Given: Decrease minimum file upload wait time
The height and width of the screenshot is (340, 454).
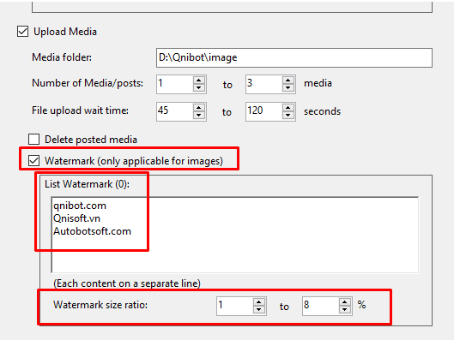Looking at the screenshot, I should [199, 116].
